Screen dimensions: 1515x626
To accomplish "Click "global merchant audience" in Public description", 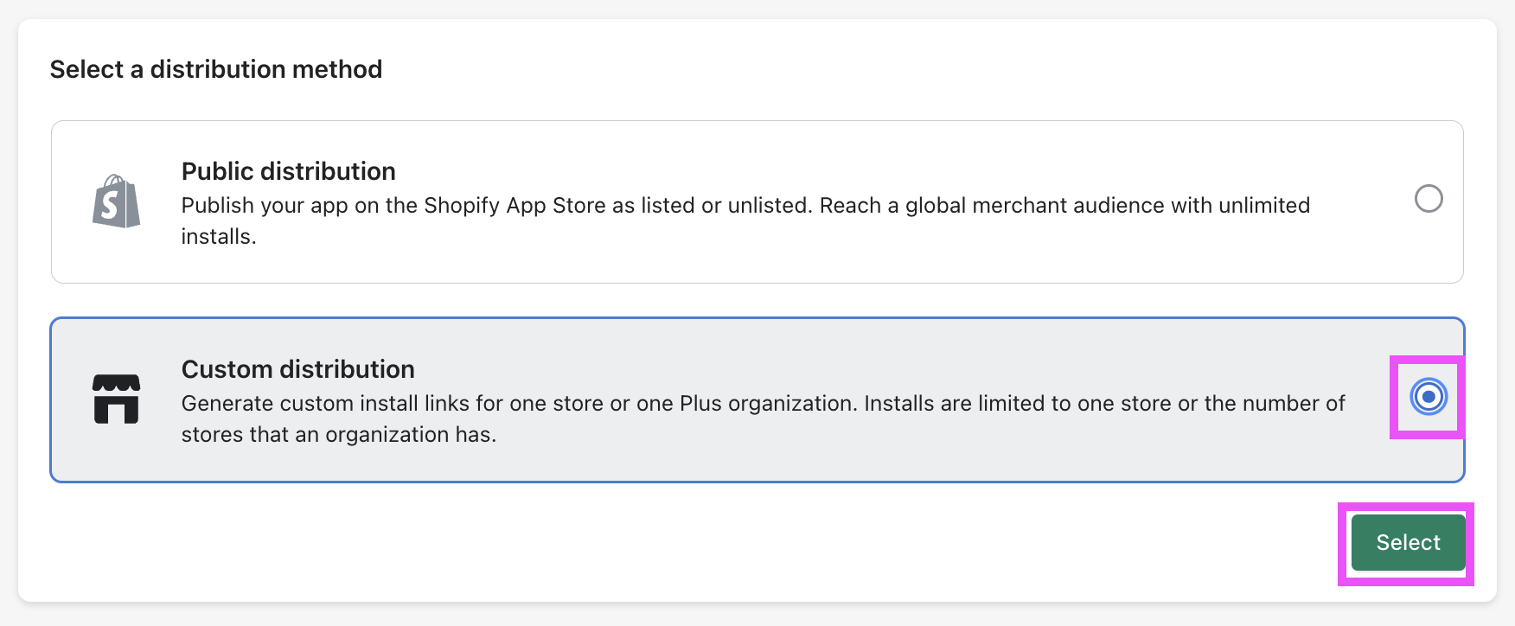I will click(x=1034, y=206).
